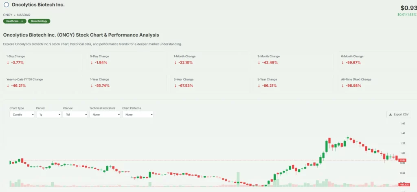
Task: Select the 1-Month Change value -22.10%
Action: [185, 63]
